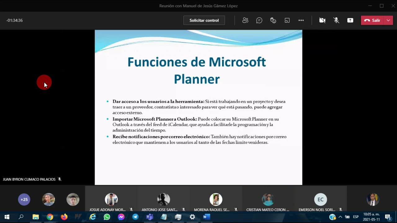Open the +25 additional participants bubble
Viewport: 397px width, 223px height.
(24, 199)
